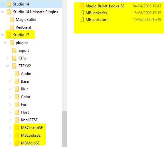The width and height of the screenshot is (164, 147).
Task: Select the Color folder in tree
Action: coord(23,97)
